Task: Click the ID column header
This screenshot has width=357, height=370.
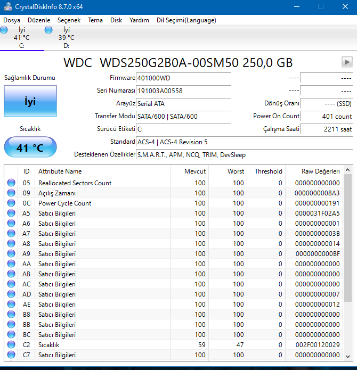Action: pos(27,171)
